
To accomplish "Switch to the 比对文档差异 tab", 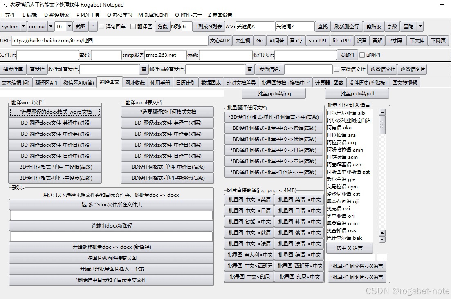I will point(241,83).
